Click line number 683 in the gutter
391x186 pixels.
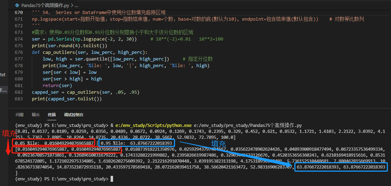pyautogui.click(x=19, y=99)
